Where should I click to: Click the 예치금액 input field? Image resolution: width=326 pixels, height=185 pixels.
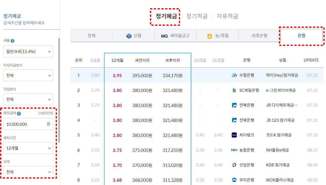28,124
